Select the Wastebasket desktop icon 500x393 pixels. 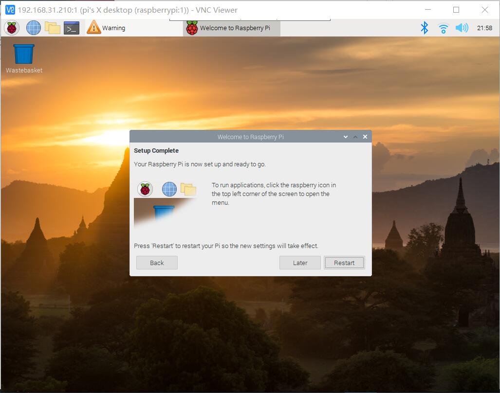pos(24,58)
